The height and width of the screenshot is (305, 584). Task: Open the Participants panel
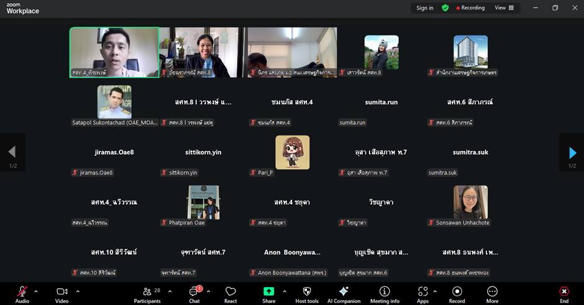click(147, 294)
